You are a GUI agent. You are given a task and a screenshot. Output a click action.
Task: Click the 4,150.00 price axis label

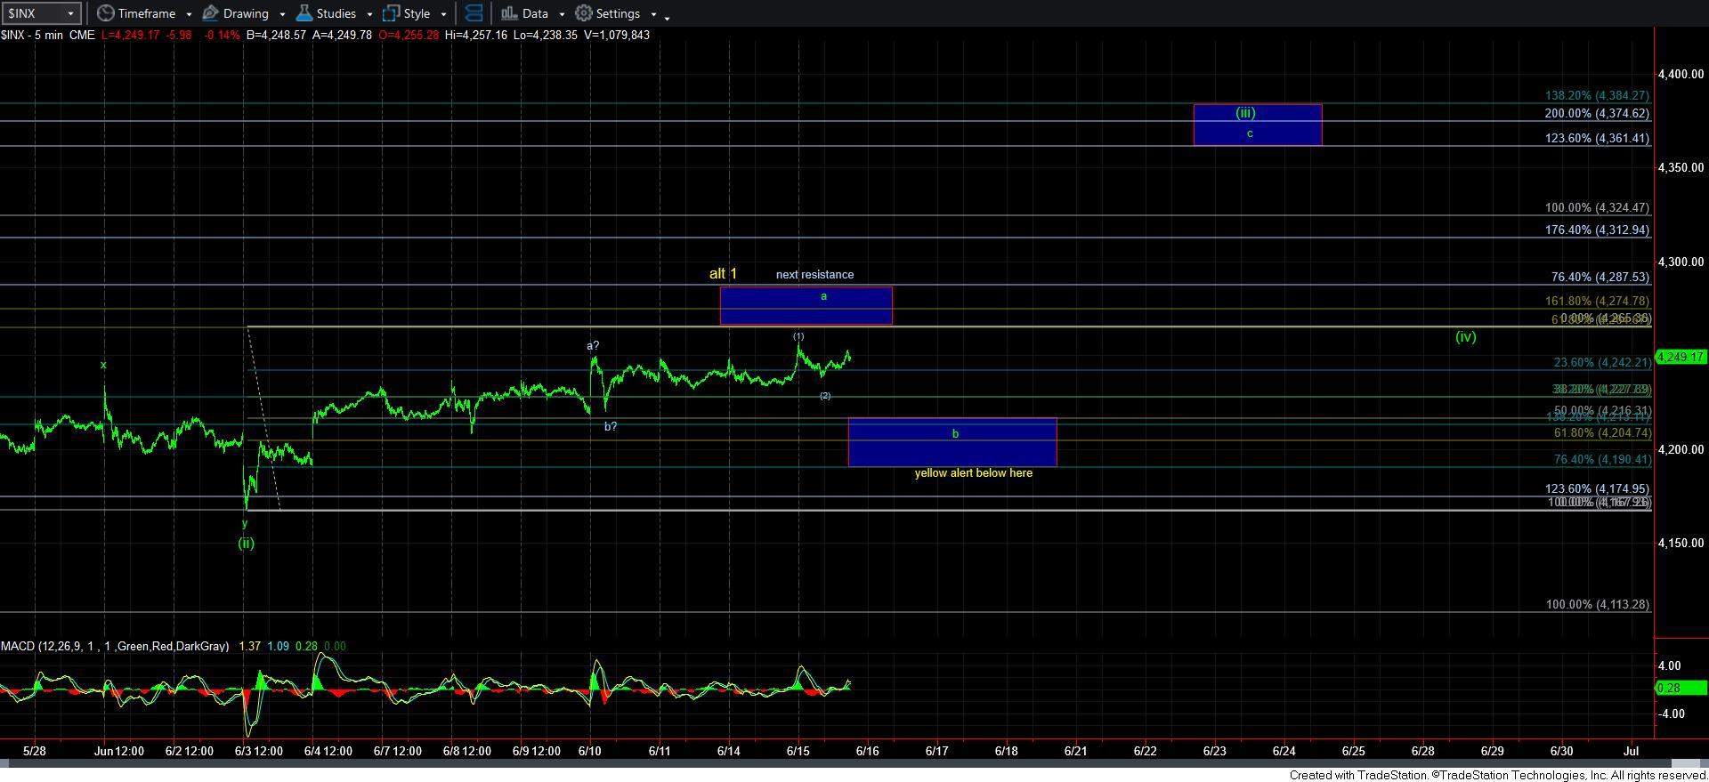pos(1680,543)
